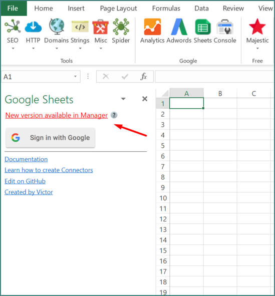Open the Domains globe icon
275x296 pixels.
pyautogui.click(x=57, y=27)
